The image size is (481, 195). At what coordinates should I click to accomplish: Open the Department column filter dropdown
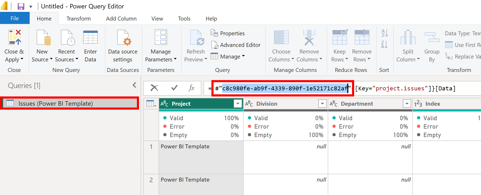click(407, 104)
